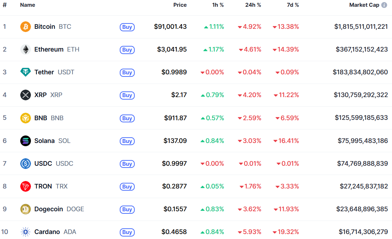Image resolution: width=392 pixels, height=239 pixels.
Task: Open the Ethereum name link
Action: coord(49,49)
